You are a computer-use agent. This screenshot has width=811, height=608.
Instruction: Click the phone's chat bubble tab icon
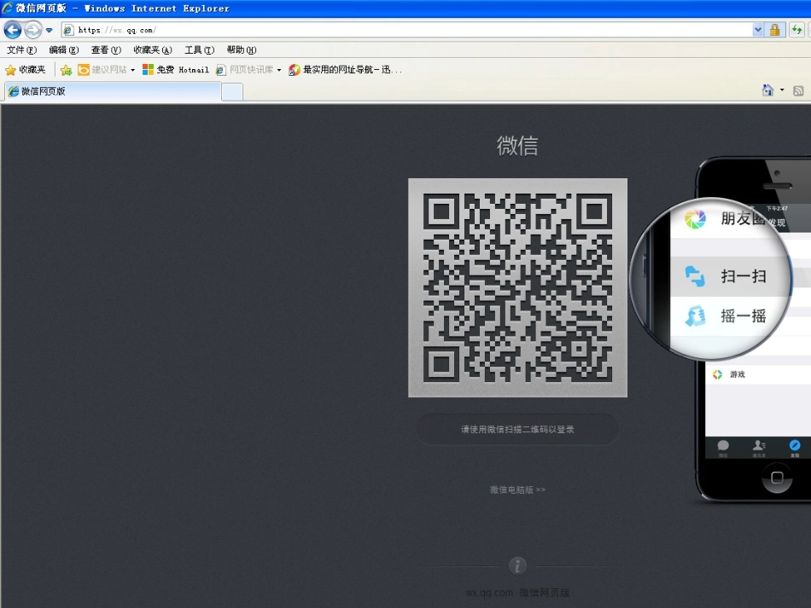coord(723,446)
